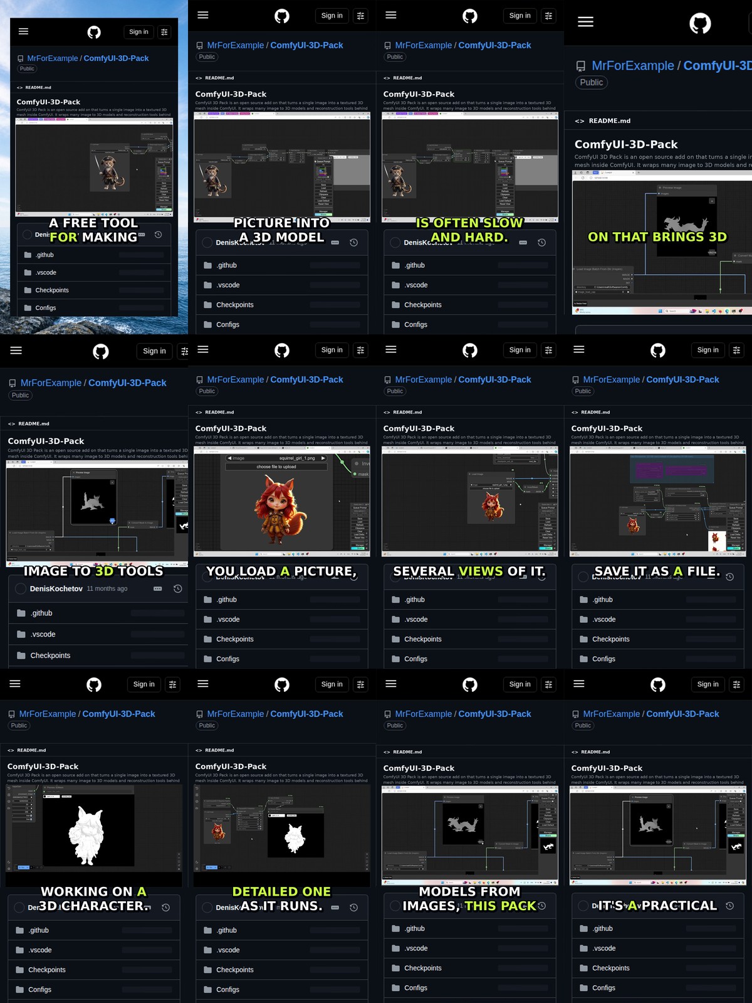This screenshot has height=1003, width=752.
Task: Click Sign in within 'IS OFTEN SLOW AND HARD.' frame
Action: [x=520, y=16]
